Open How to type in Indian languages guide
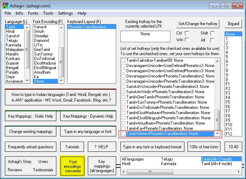This screenshot has height=179, width=246. (61, 97)
